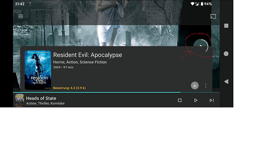
Task: Tap the Android home circle button
Action: point(226,53)
